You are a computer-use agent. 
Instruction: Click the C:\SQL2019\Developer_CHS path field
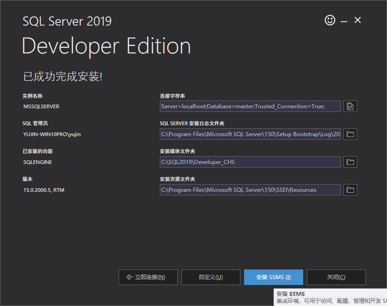pos(250,162)
